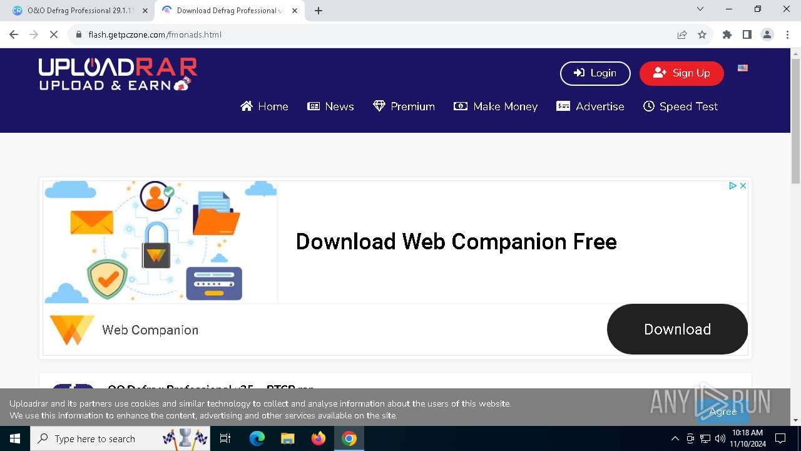The height and width of the screenshot is (451, 801).
Task: Open the Extensions puzzle icon
Action: click(x=727, y=34)
